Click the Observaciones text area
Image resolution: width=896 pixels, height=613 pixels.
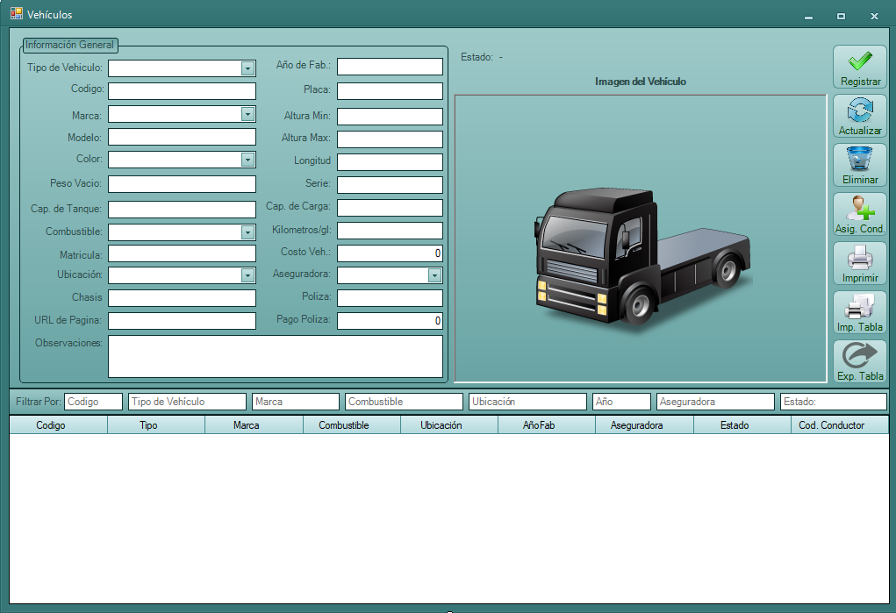[275, 356]
